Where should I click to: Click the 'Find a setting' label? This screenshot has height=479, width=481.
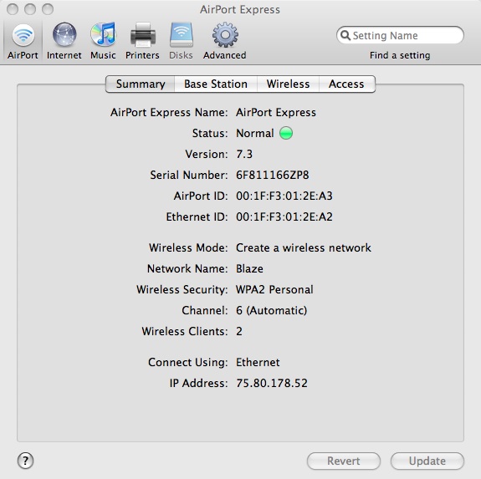pos(400,55)
